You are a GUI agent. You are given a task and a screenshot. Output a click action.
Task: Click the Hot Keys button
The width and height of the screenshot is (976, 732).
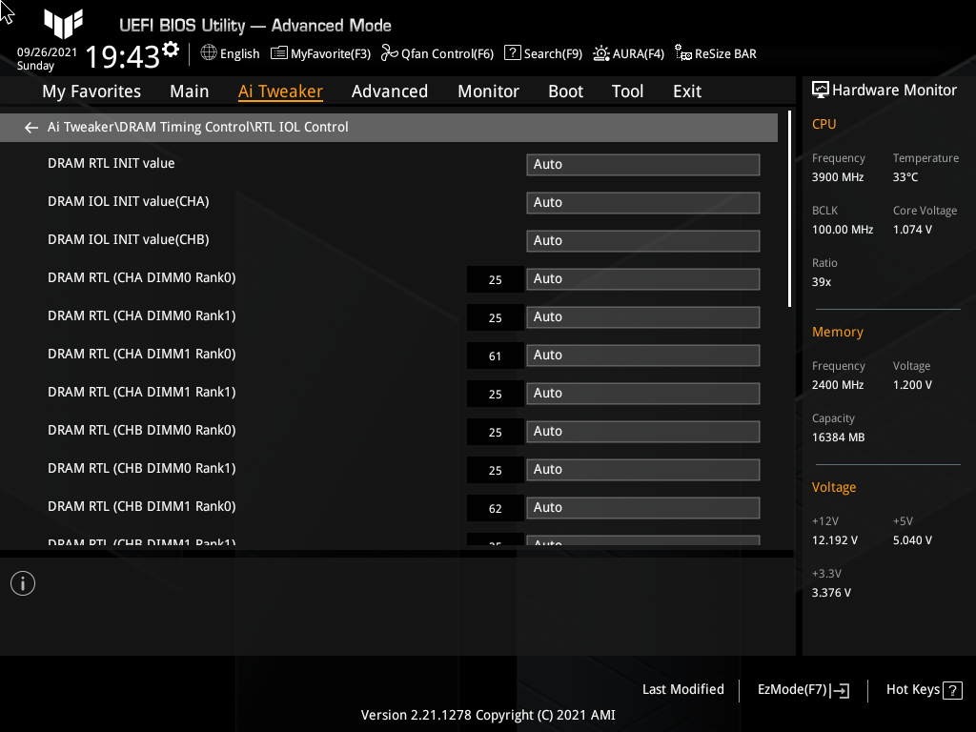coord(923,689)
